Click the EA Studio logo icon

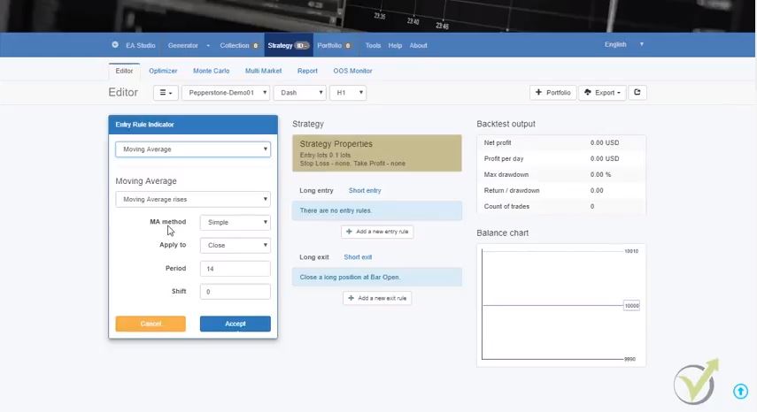click(115, 45)
